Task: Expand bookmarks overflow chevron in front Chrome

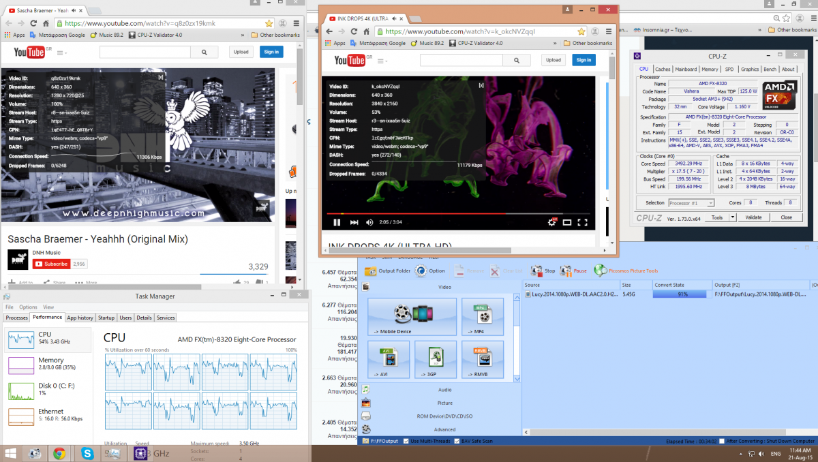Action: click(x=556, y=43)
